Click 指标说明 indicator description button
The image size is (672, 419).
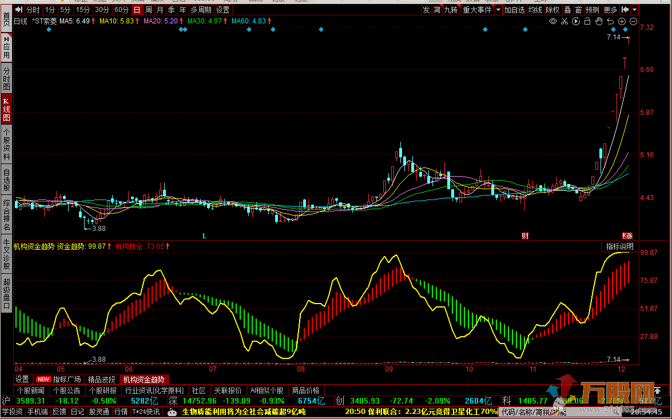(x=620, y=246)
